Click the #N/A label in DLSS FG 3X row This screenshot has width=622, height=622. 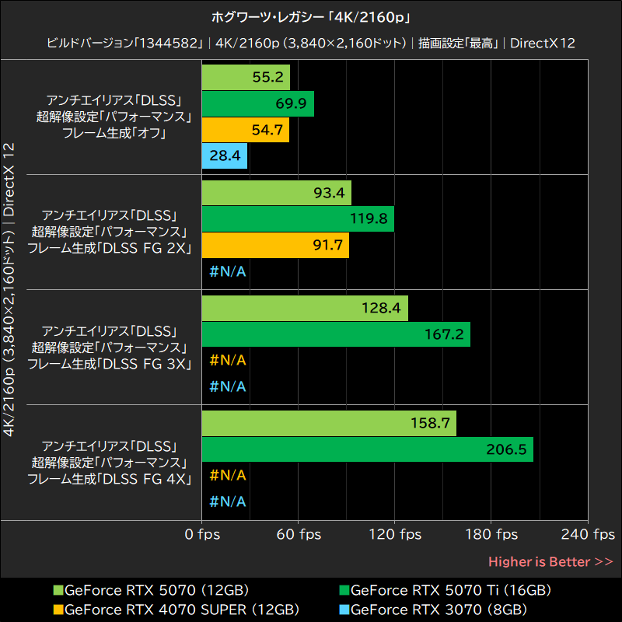[227, 361]
